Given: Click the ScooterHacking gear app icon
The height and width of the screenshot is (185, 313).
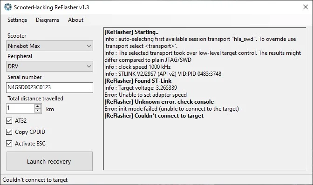Looking at the screenshot, I should 8,7.
